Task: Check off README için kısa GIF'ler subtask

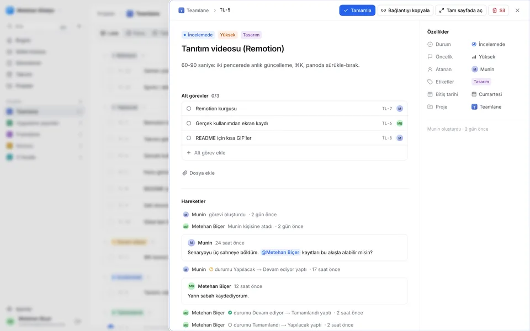Action: point(189,138)
